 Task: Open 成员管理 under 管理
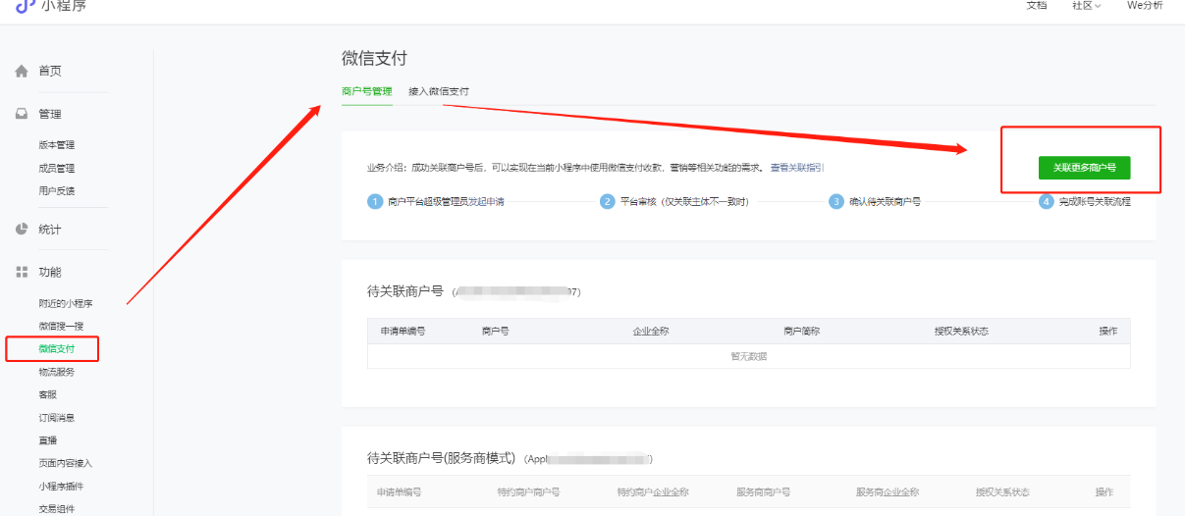[x=56, y=168]
